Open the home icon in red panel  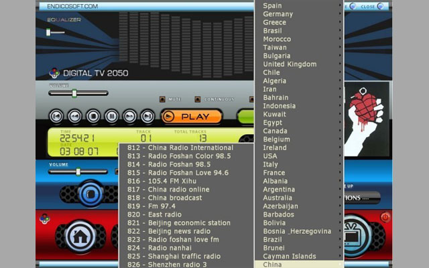(78, 234)
